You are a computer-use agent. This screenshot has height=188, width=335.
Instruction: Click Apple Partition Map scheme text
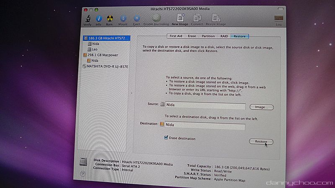[229, 180]
